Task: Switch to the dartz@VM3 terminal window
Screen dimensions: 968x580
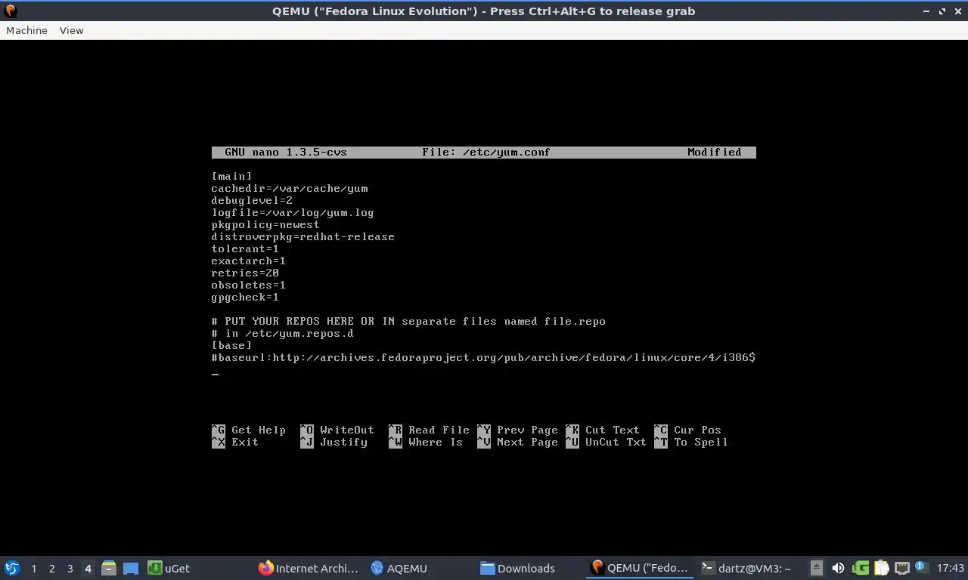Action: [746, 568]
